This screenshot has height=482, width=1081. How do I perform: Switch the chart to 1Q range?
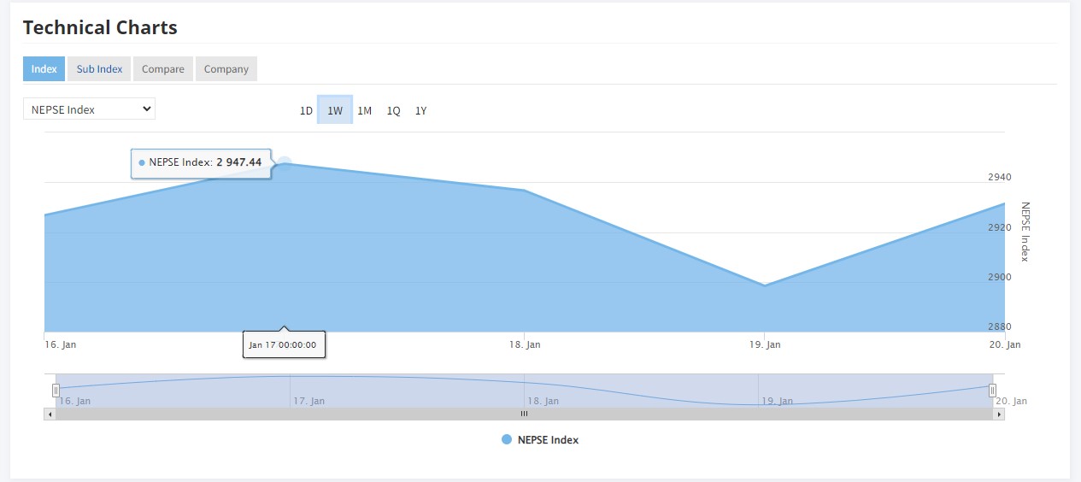click(393, 111)
